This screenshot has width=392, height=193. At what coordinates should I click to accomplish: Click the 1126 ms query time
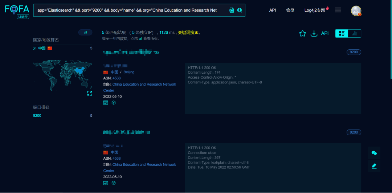[167, 33]
